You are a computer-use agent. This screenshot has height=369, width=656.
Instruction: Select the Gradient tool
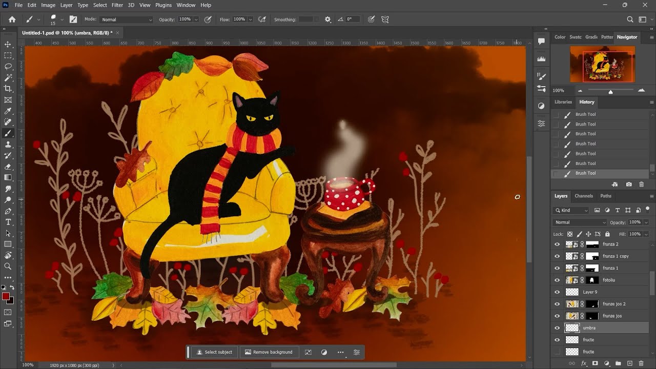[8, 177]
